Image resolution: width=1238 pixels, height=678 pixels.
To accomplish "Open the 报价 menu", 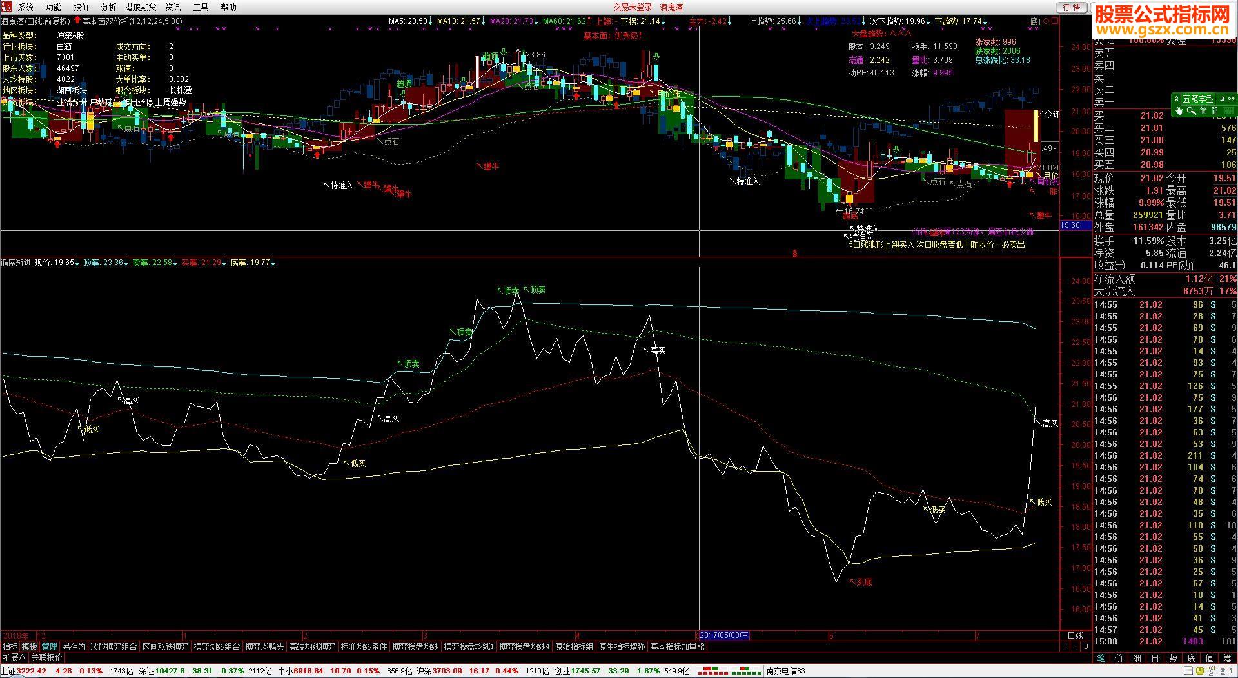I will point(81,7).
